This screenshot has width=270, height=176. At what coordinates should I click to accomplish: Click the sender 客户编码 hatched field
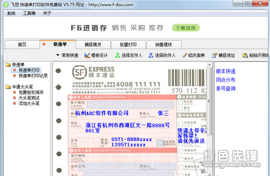tap(130, 105)
